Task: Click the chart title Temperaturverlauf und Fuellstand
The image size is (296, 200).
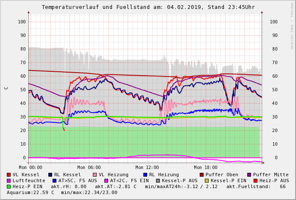Action: (x=148, y=7)
